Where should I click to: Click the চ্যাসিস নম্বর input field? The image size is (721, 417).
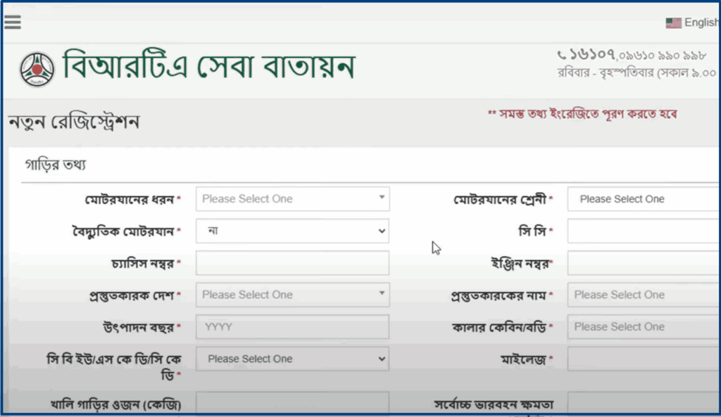click(x=292, y=263)
